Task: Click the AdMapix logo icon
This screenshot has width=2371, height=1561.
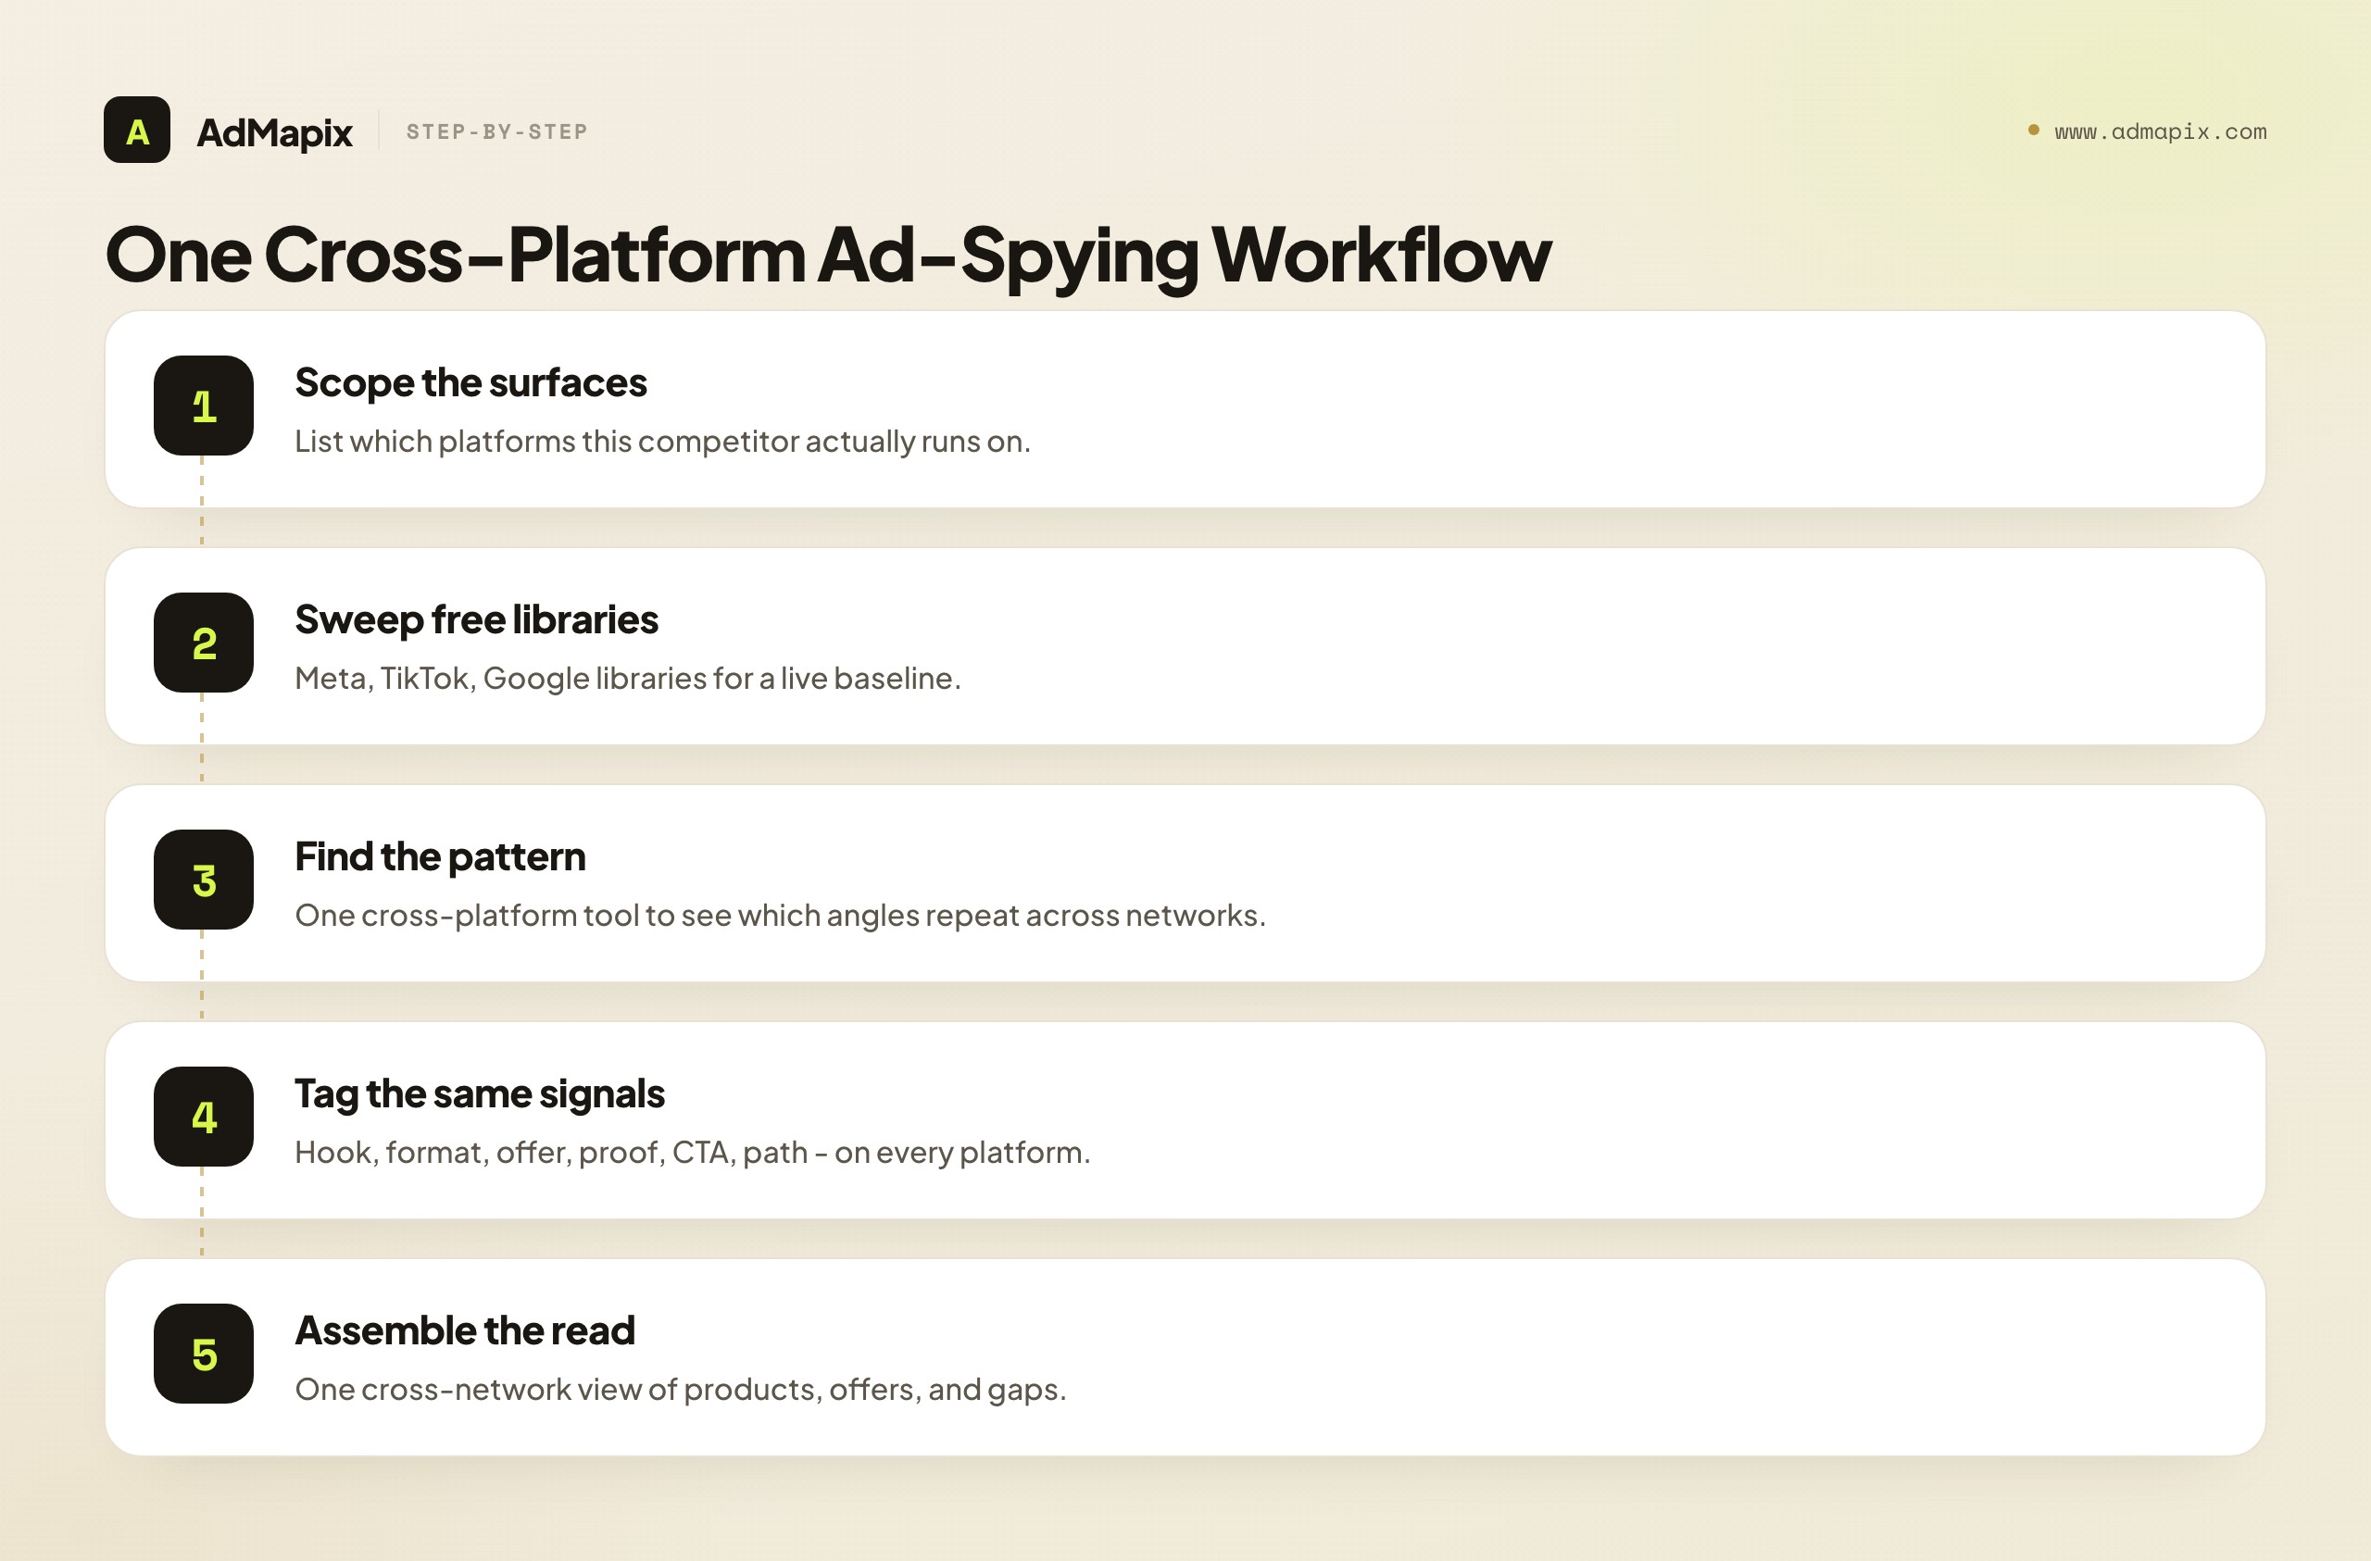Action: pyautogui.click(x=136, y=130)
